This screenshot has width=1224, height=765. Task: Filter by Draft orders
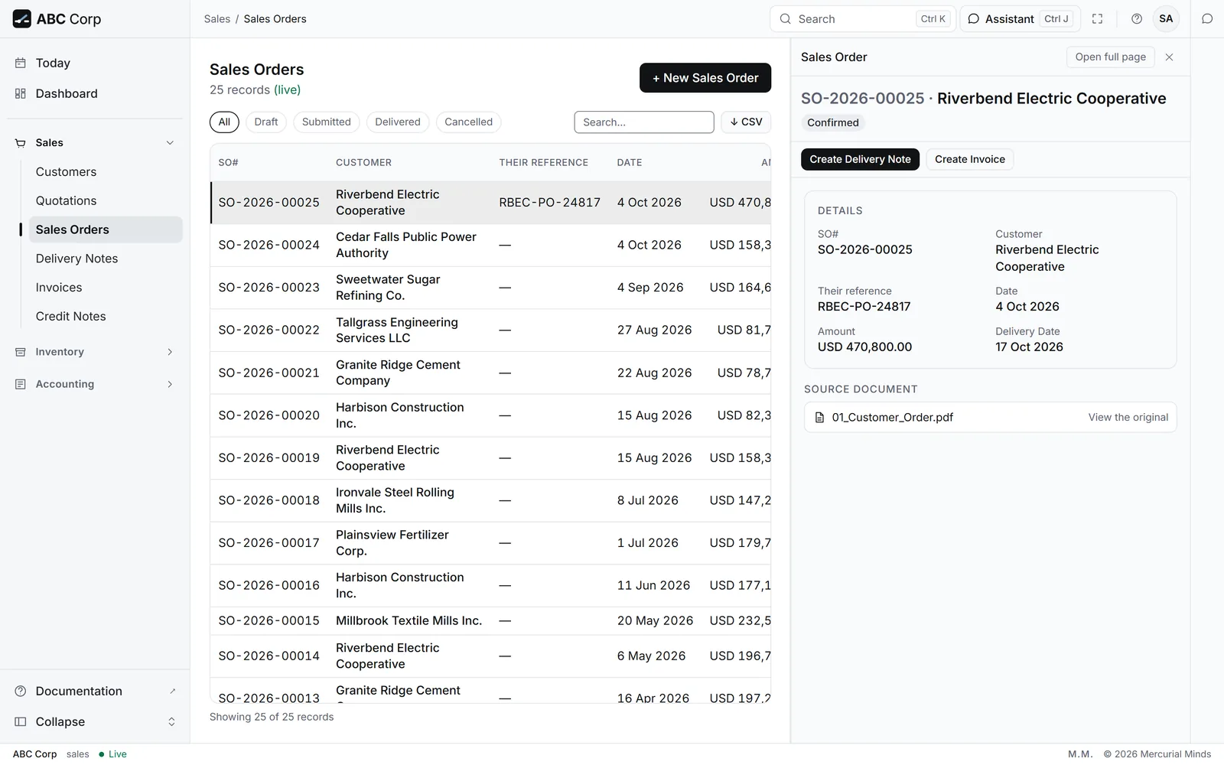tap(266, 122)
